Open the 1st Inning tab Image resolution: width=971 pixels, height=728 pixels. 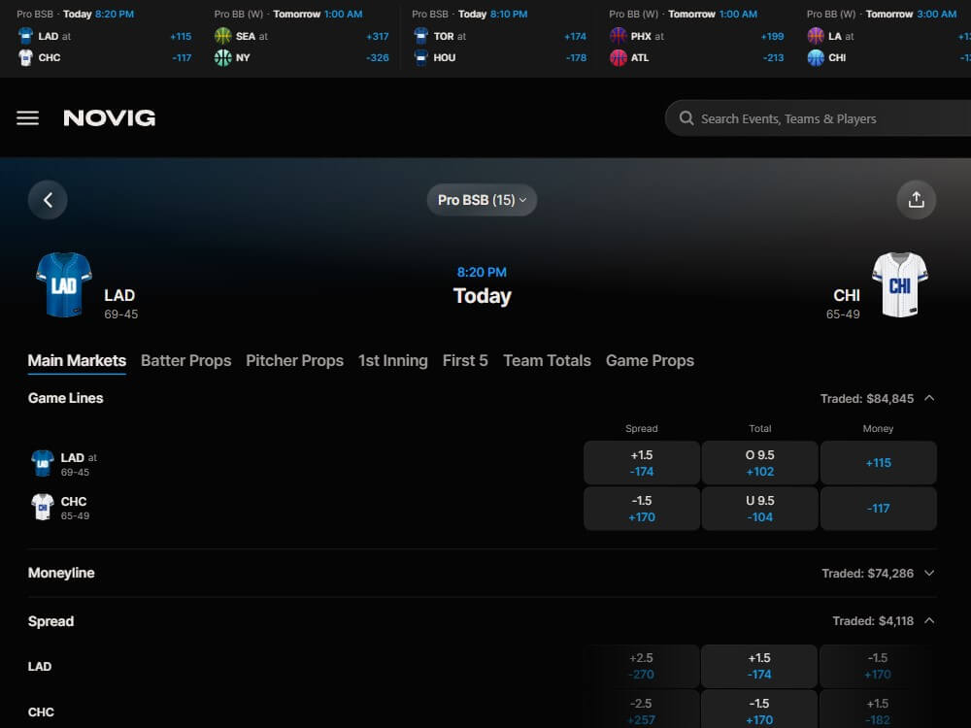(392, 360)
